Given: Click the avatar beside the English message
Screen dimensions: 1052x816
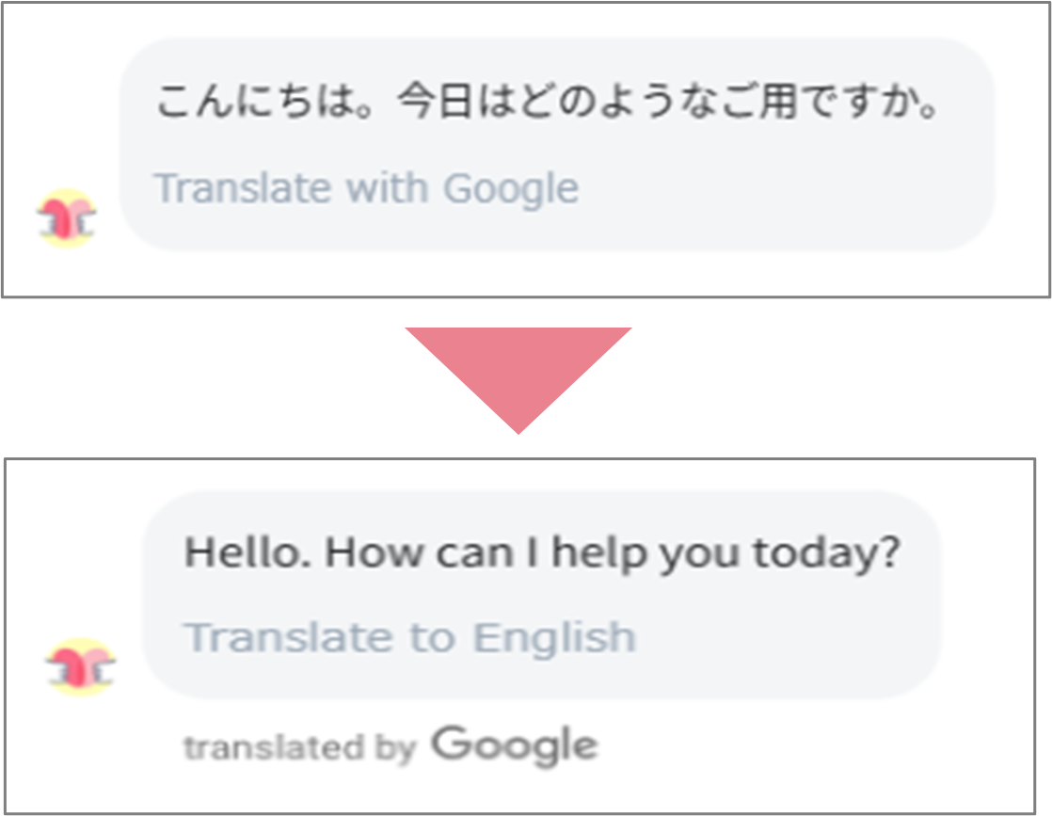Looking at the screenshot, I should click(x=80, y=666).
